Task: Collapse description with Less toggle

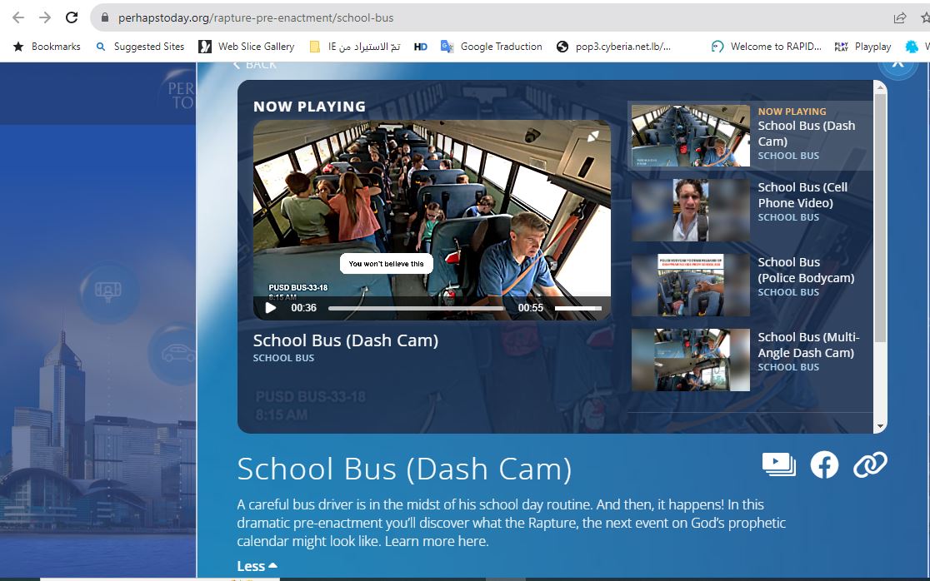Action: [257, 566]
